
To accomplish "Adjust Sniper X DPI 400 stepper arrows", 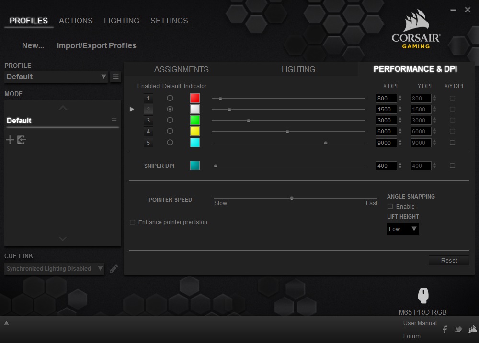I will tap(400, 166).
